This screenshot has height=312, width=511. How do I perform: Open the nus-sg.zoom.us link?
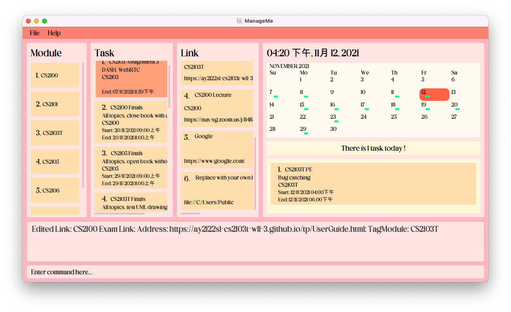[x=219, y=120]
